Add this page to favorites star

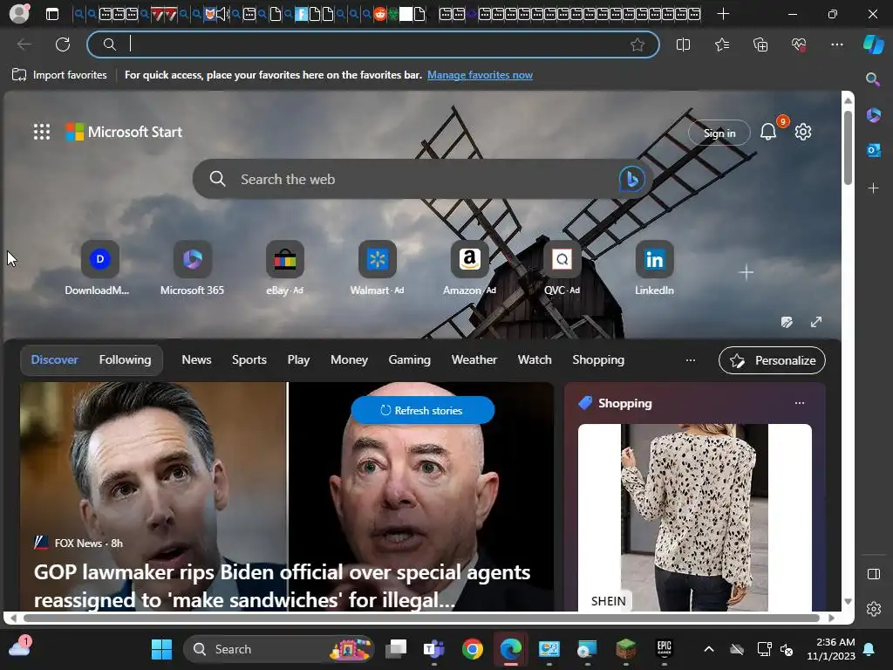(637, 44)
